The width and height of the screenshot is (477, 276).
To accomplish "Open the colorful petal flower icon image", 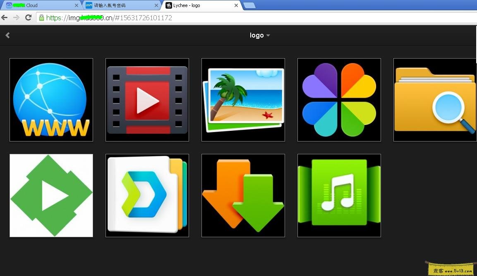I will [x=339, y=100].
